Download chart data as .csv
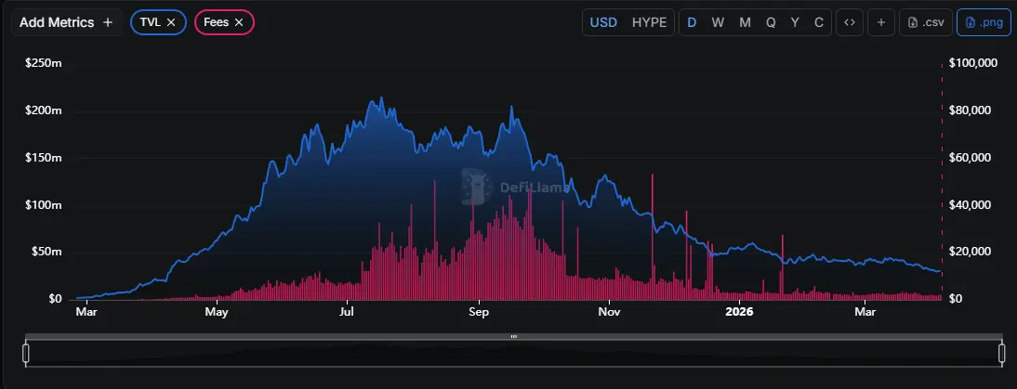The width and height of the screenshot is (1017, 389). 925,22
